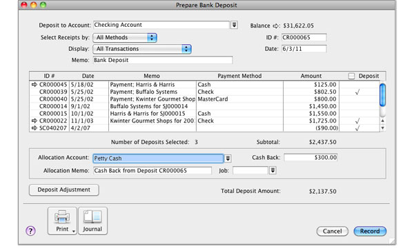The height and width of the screenshot is (248, 414).
Task: Open the help question mark icon
Action: (x=30, y=231)
